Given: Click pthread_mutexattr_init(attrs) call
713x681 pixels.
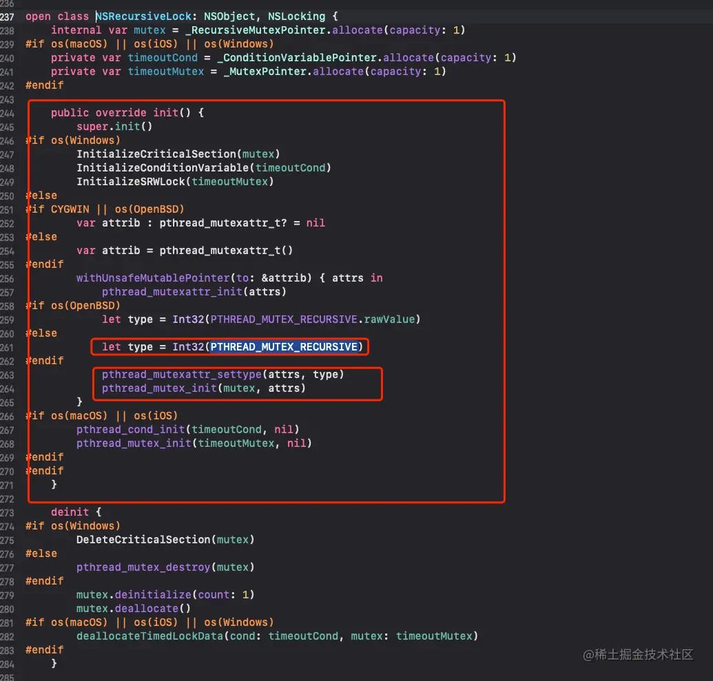Looking at the screenshot, I should coord(194,292).
